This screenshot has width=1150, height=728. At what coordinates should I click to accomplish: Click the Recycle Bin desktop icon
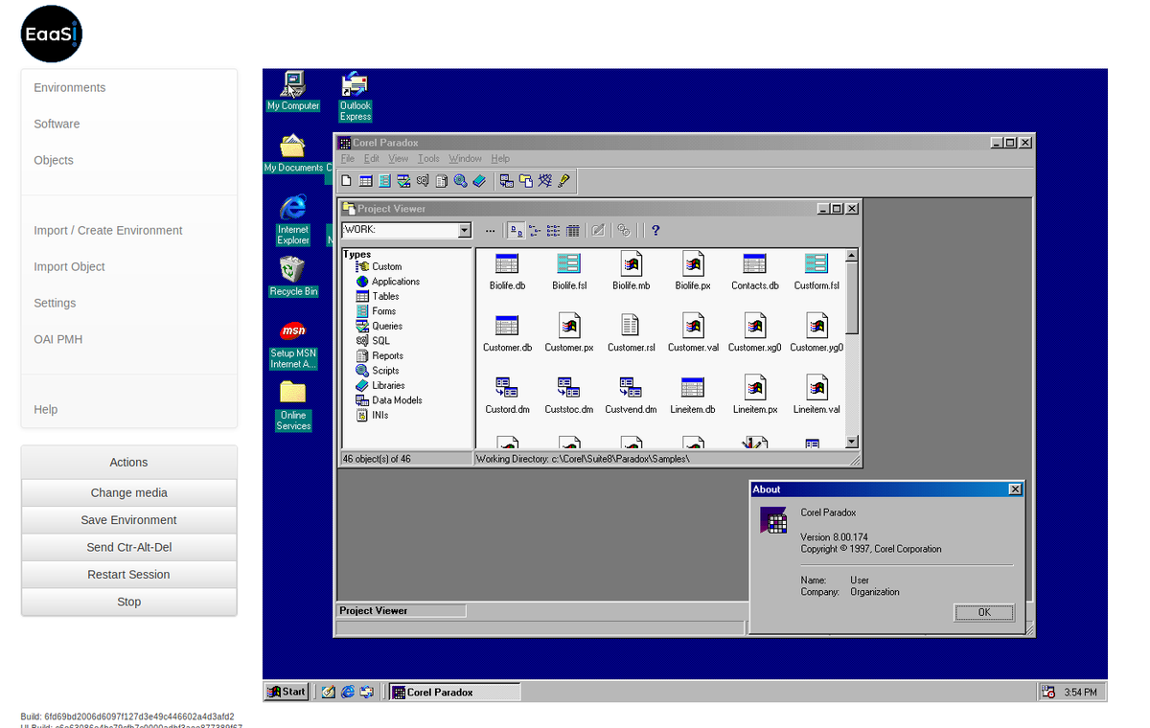pos(292,276)
